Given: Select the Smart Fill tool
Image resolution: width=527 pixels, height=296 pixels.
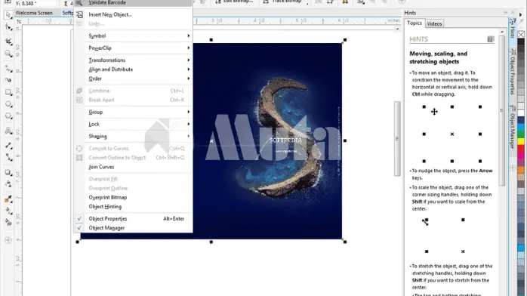Looking at the screenshot, I should [x=8, y=223].
